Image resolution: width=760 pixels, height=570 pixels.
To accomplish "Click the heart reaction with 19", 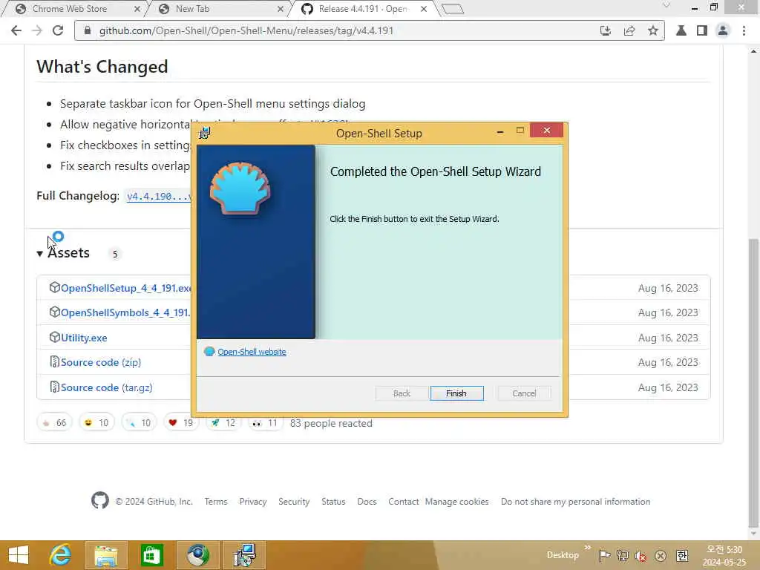I will (181, 422).
